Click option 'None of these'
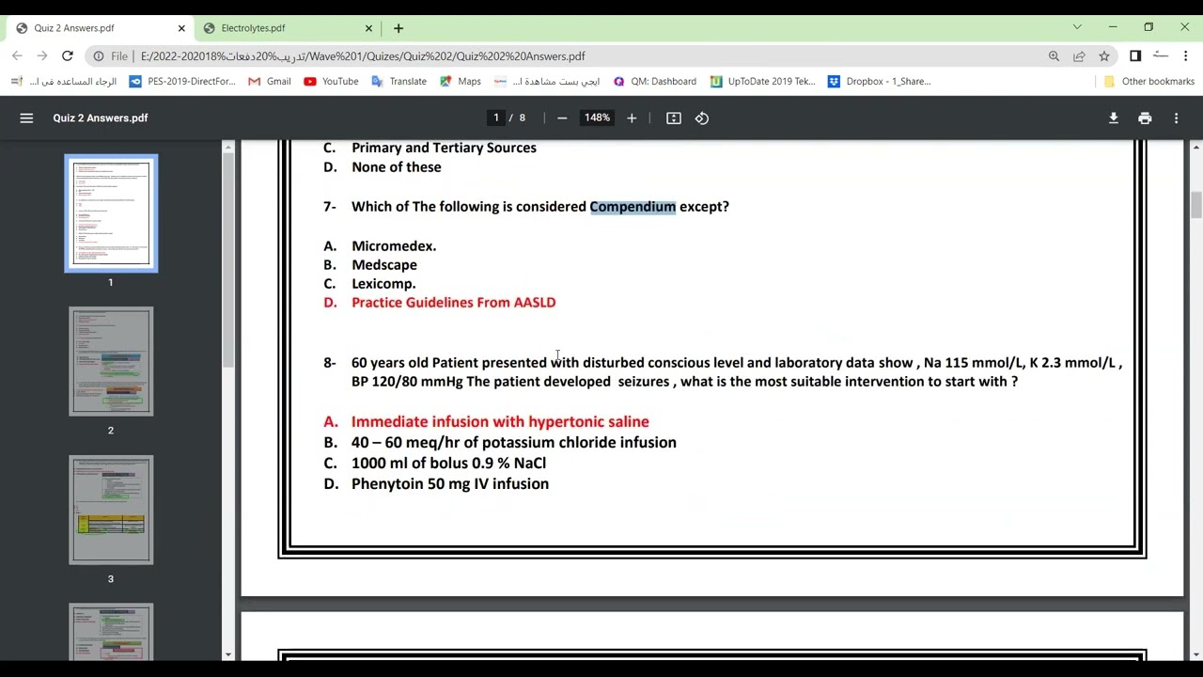1203x677 pixels. [396, 167]
